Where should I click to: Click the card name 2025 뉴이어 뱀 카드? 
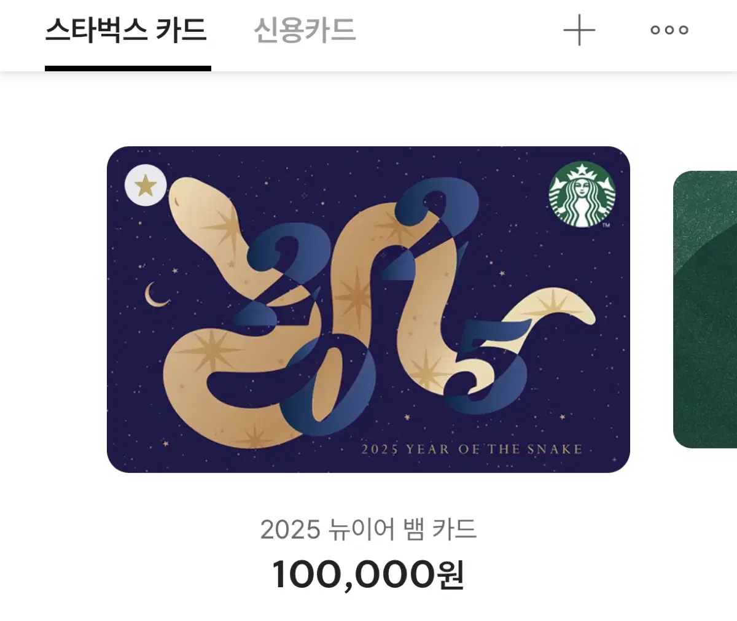pyautogui.click(x=368, y=529)
